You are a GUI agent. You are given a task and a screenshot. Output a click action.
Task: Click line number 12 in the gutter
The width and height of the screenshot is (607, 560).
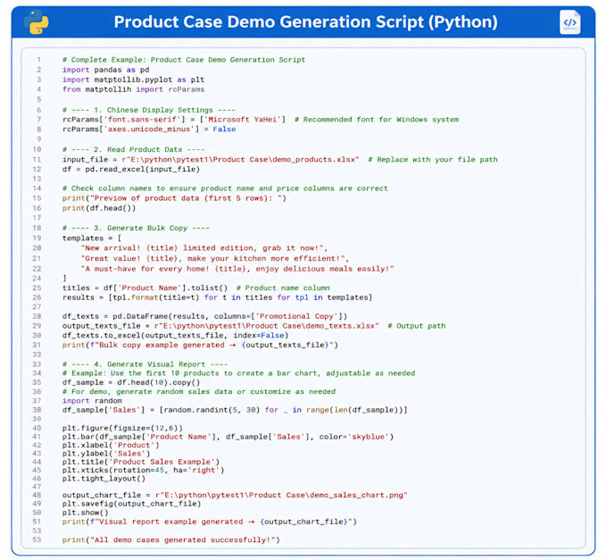(37, 169)
